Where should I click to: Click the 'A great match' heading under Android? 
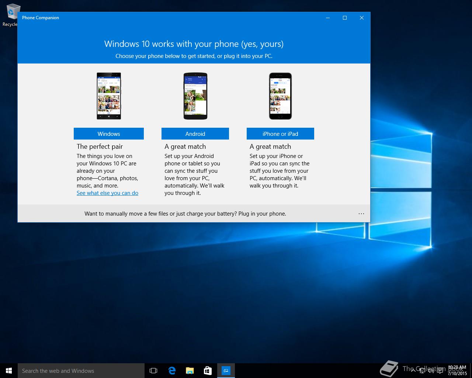tap(185, 147)
